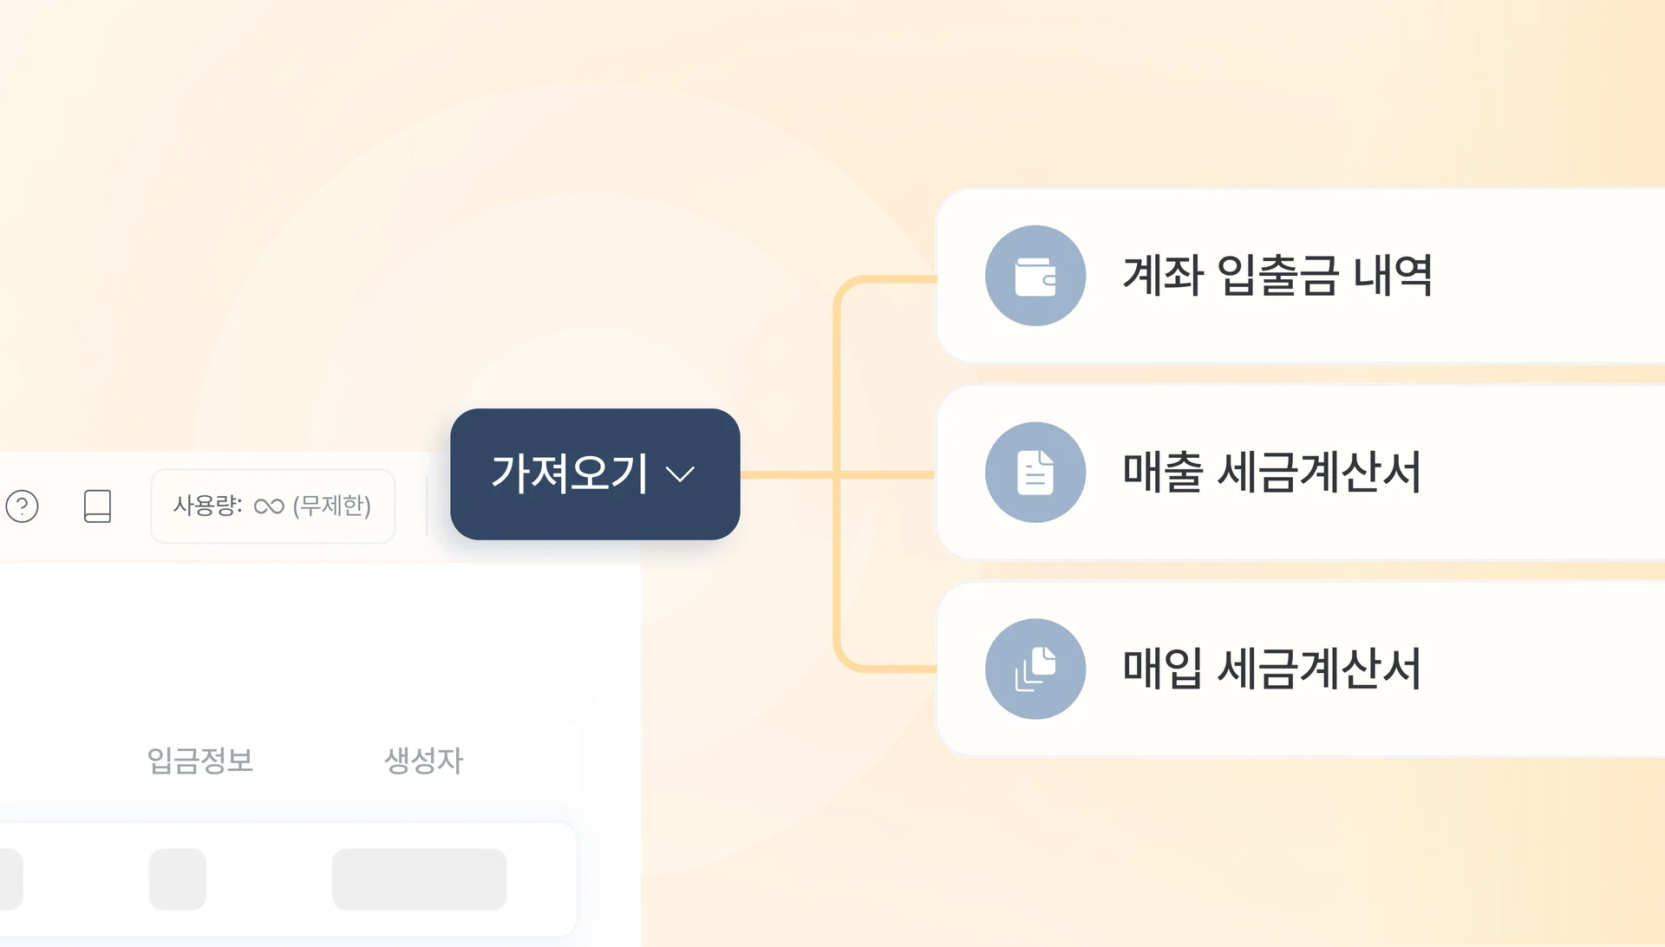Open the help icon with question mark
The height and width of the screenshot is (947, 1665).
(x=23, y=507)
